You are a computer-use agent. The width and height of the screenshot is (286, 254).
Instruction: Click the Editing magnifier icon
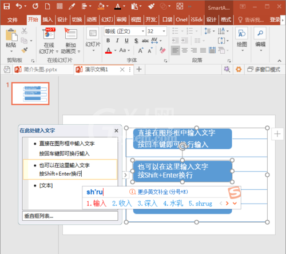pyautogui.click(x=260, y=33)
